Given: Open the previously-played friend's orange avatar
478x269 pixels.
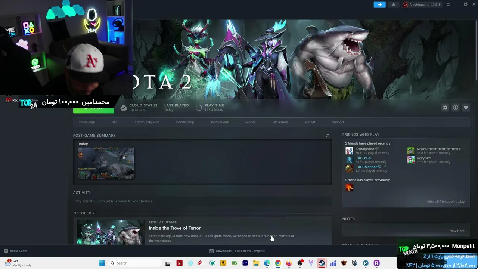Looking at the screenshot, I should point(349,187).
